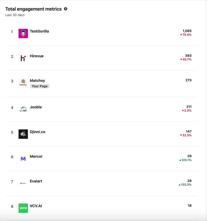This screenshot has height=221, width=207.
Task: Open the TestGorilla company name link
Action: 39,31
